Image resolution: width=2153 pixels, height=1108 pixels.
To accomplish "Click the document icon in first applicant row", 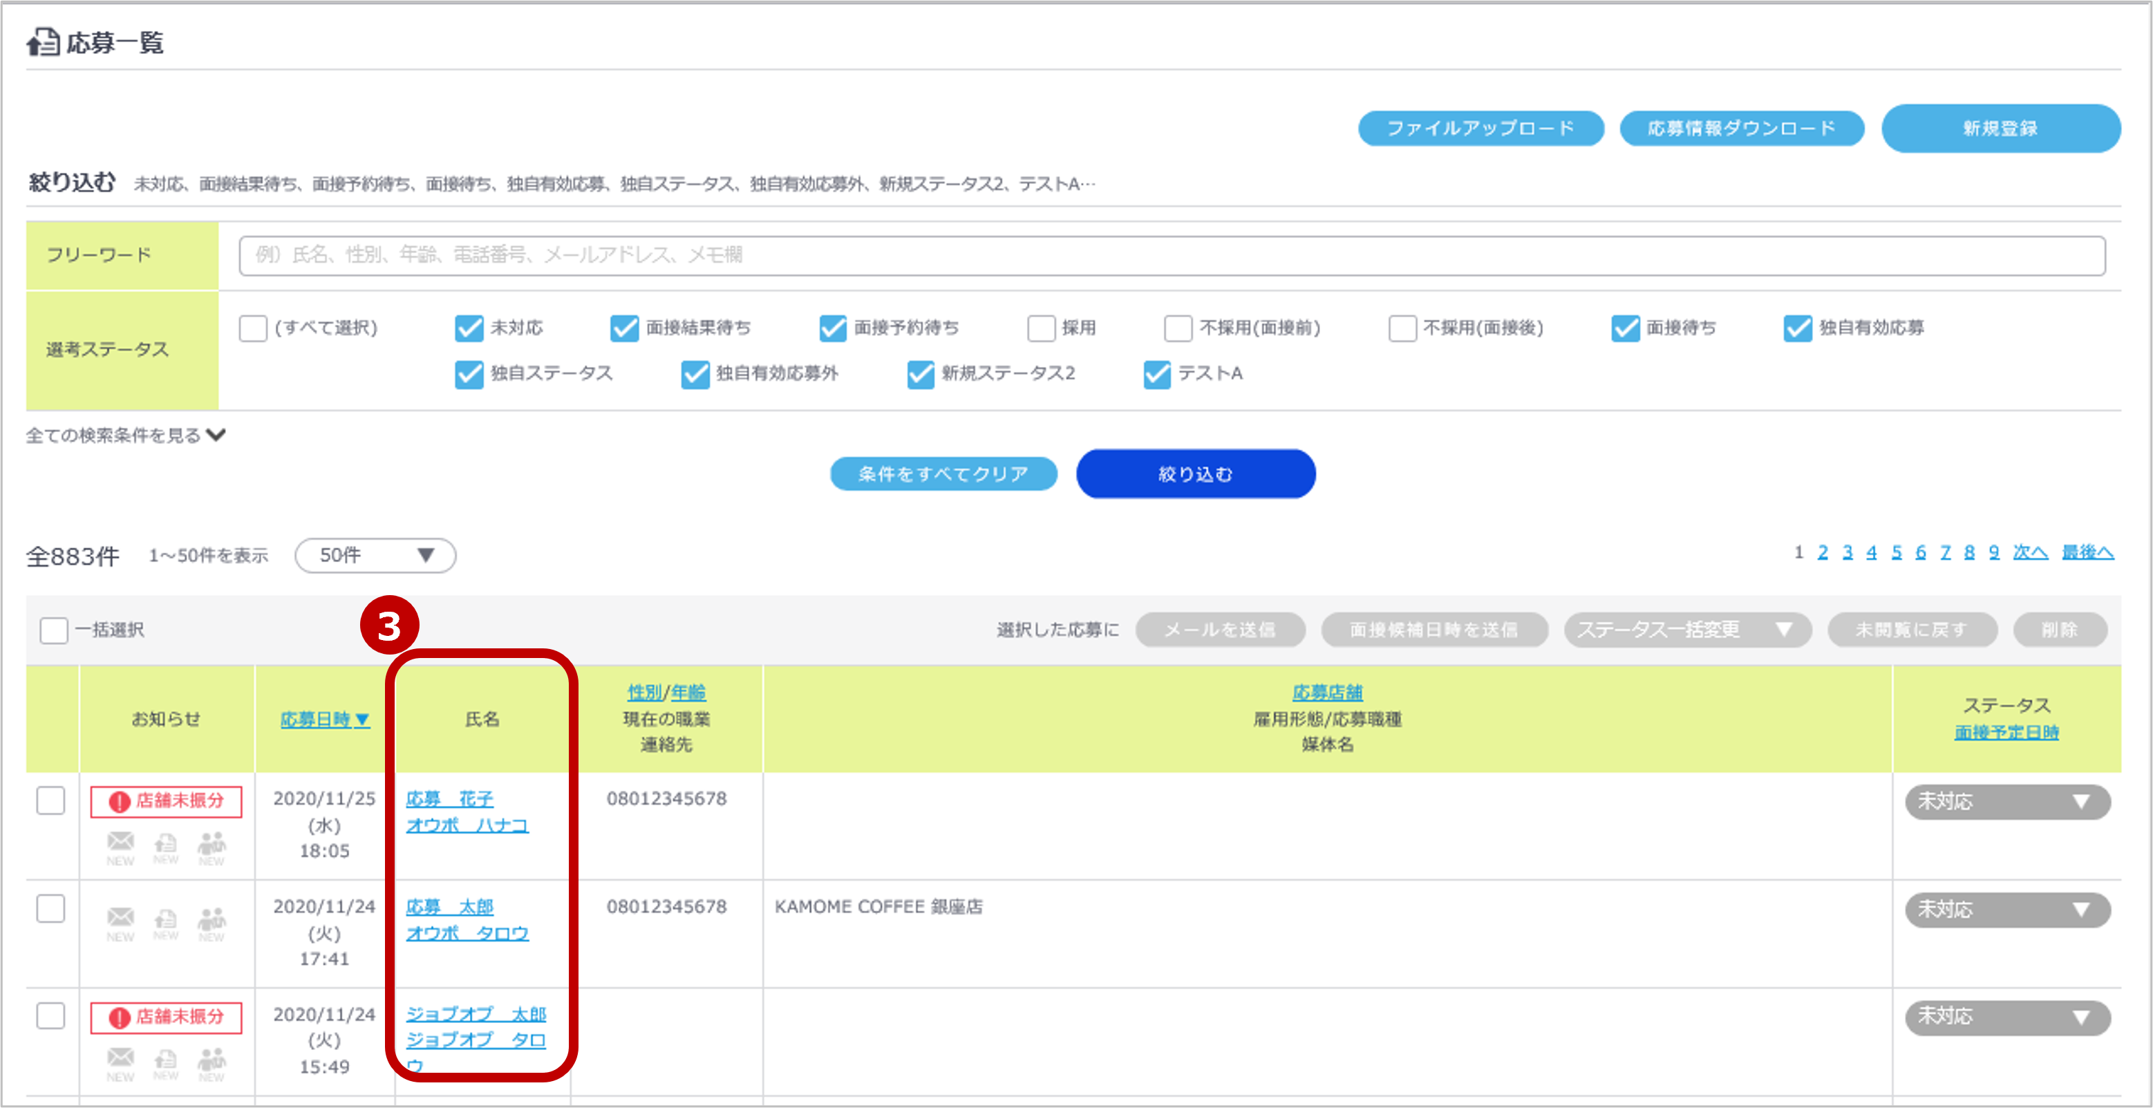I will point(165,843).
